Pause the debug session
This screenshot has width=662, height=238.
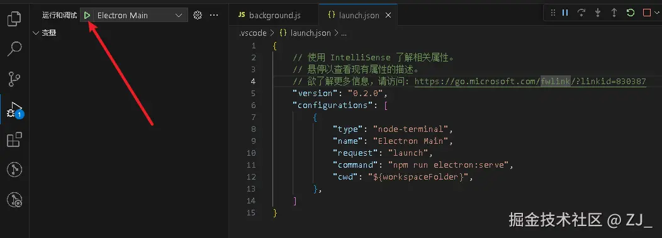[565, 13]
